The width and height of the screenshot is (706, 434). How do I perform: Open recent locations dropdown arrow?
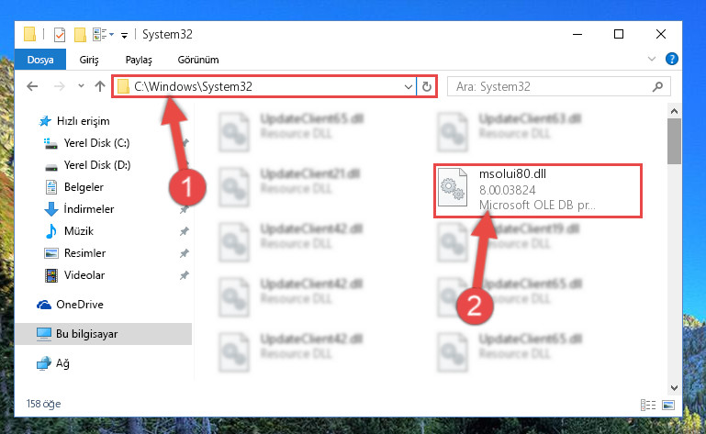(x=81, y=86)
